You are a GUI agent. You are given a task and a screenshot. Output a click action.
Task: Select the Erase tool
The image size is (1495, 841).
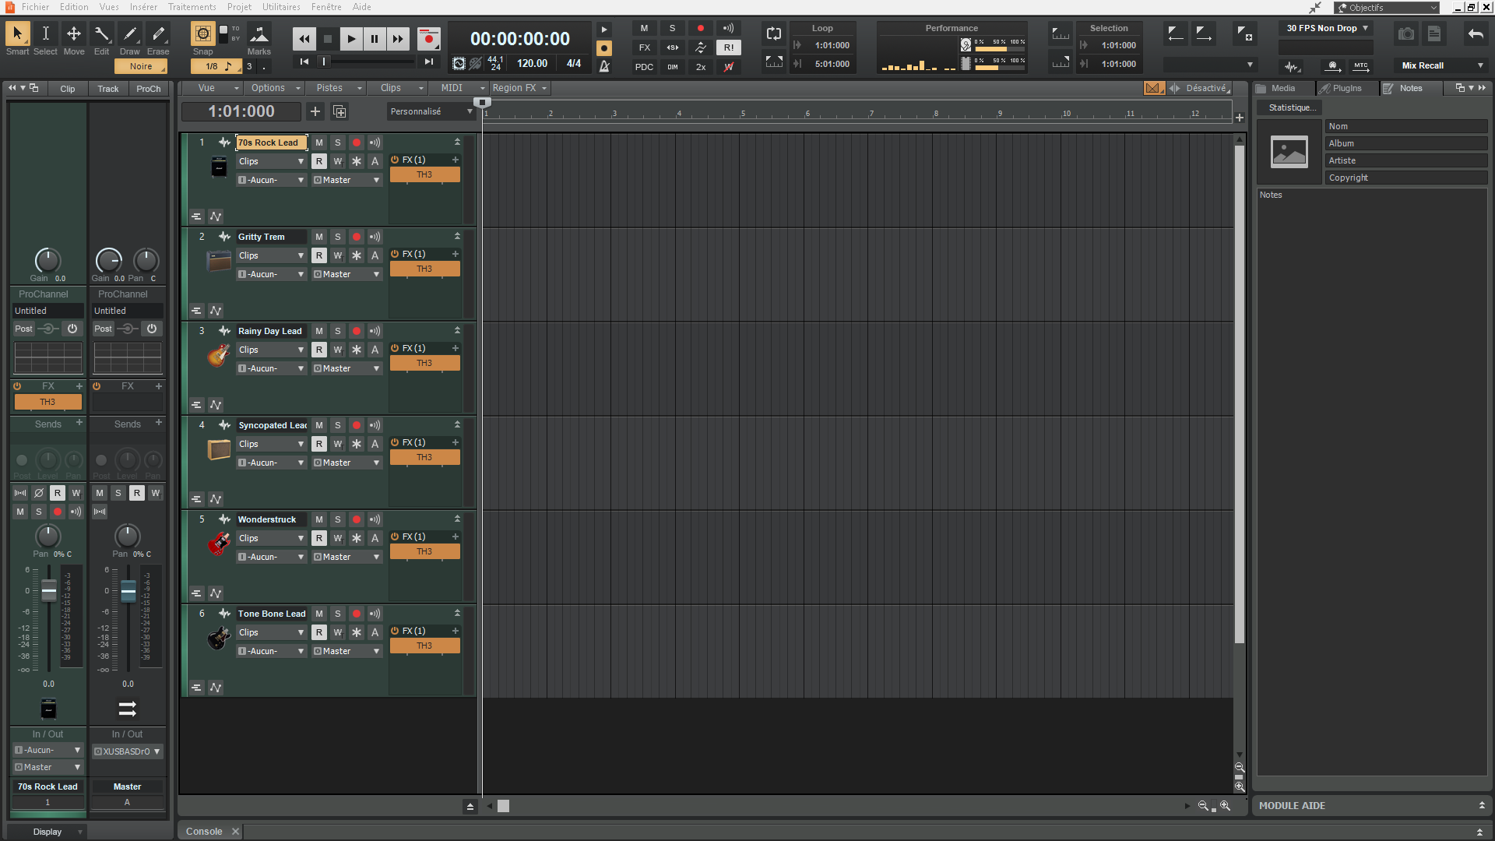158,34
